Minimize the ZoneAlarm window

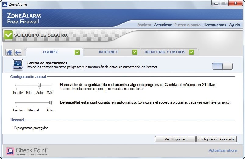[x=216, y=3]
